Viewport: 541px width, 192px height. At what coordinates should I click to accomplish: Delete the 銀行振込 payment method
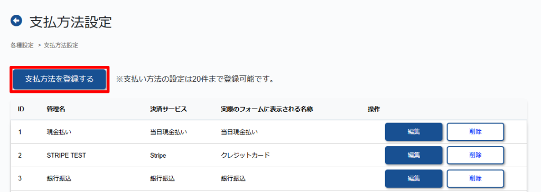(475, 179)
